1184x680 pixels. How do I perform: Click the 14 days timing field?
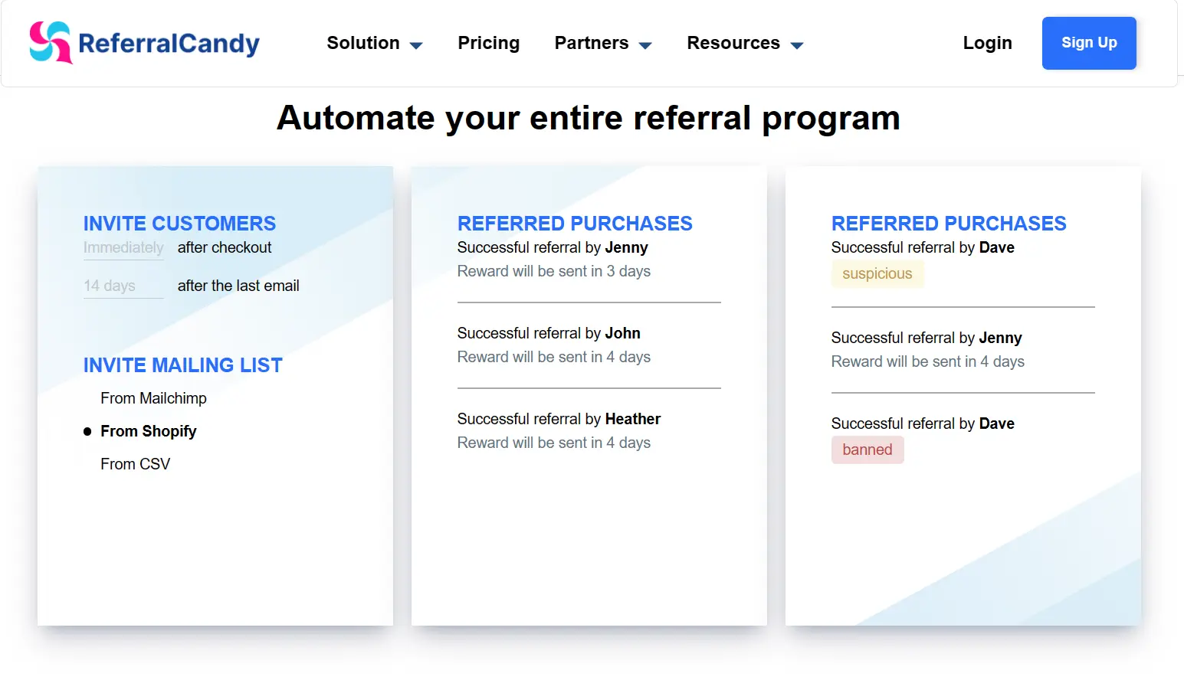click(123, 286)
